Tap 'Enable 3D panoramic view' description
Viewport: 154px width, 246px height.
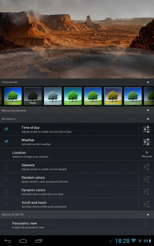pyautogui.click(x=28, y=227)
